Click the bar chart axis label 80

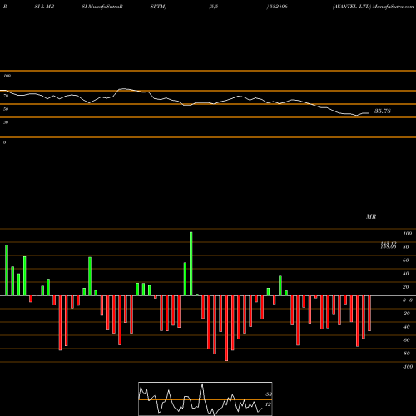pyautogui.click(x=406, y=247)
